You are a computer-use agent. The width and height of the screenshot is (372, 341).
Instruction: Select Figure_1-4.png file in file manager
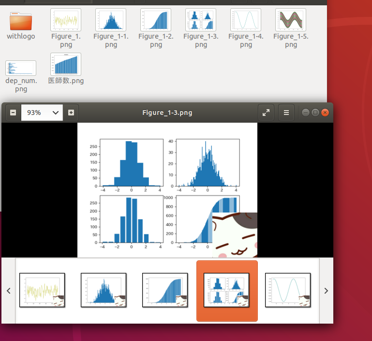coord(246,28)
